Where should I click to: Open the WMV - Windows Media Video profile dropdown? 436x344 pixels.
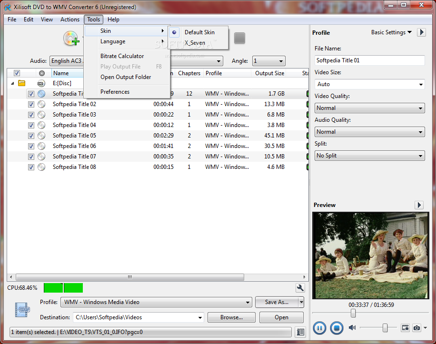[x=156, y=302]
